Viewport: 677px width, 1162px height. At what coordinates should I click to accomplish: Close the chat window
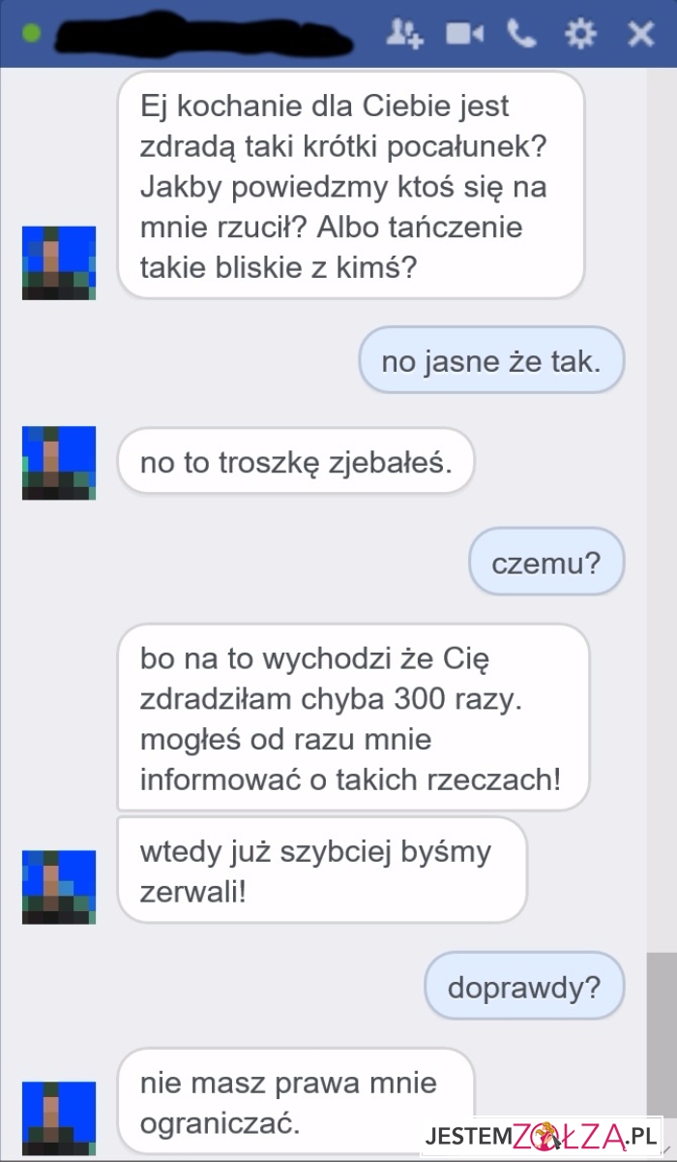point(640,35)
